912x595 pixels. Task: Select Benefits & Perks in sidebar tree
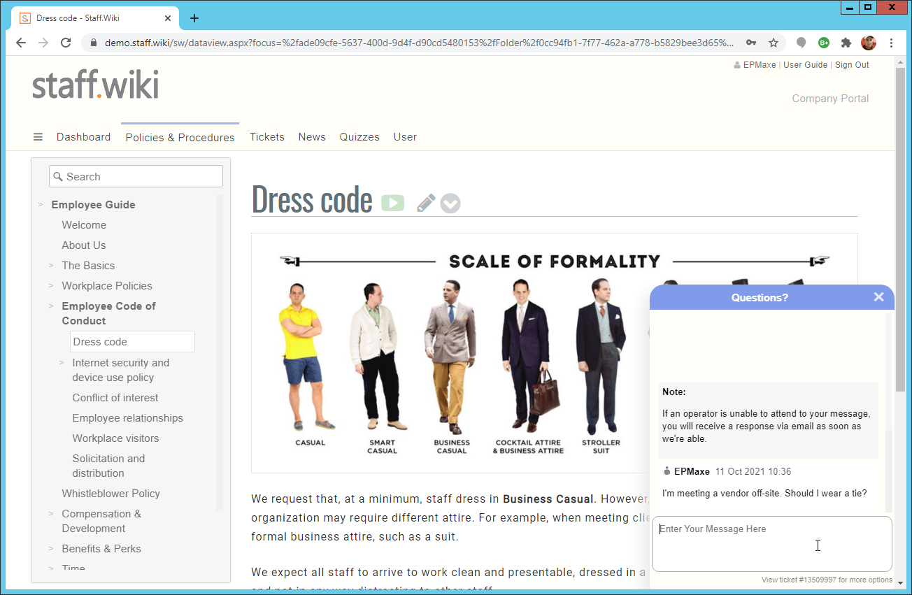[x=101, y=549]
